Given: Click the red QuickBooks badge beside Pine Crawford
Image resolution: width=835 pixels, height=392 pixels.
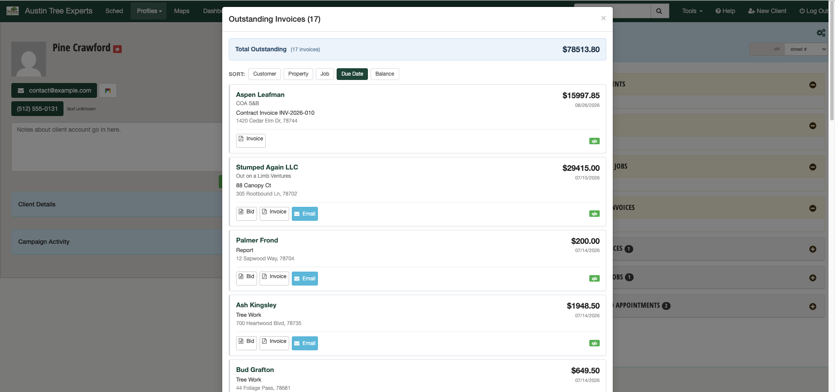Looking at the screenshot, I should pyautogui.click(x=117, y=49).
